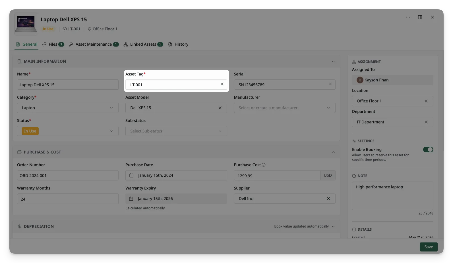Open the Category Laptop dropdown
Screen dimensions: 453x263
pyautogui.click(x=68, y=108)
